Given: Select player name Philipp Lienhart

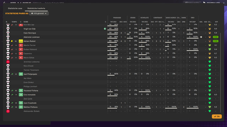Looking at the screenshot, I should coord(31,86).
